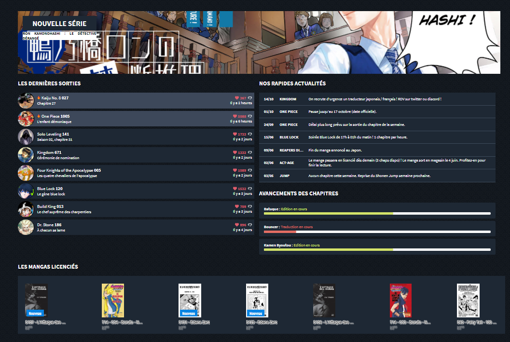Read Blue Lock 120
The height and width of the screenshot is (342, 510).
[x=50, y=189]
